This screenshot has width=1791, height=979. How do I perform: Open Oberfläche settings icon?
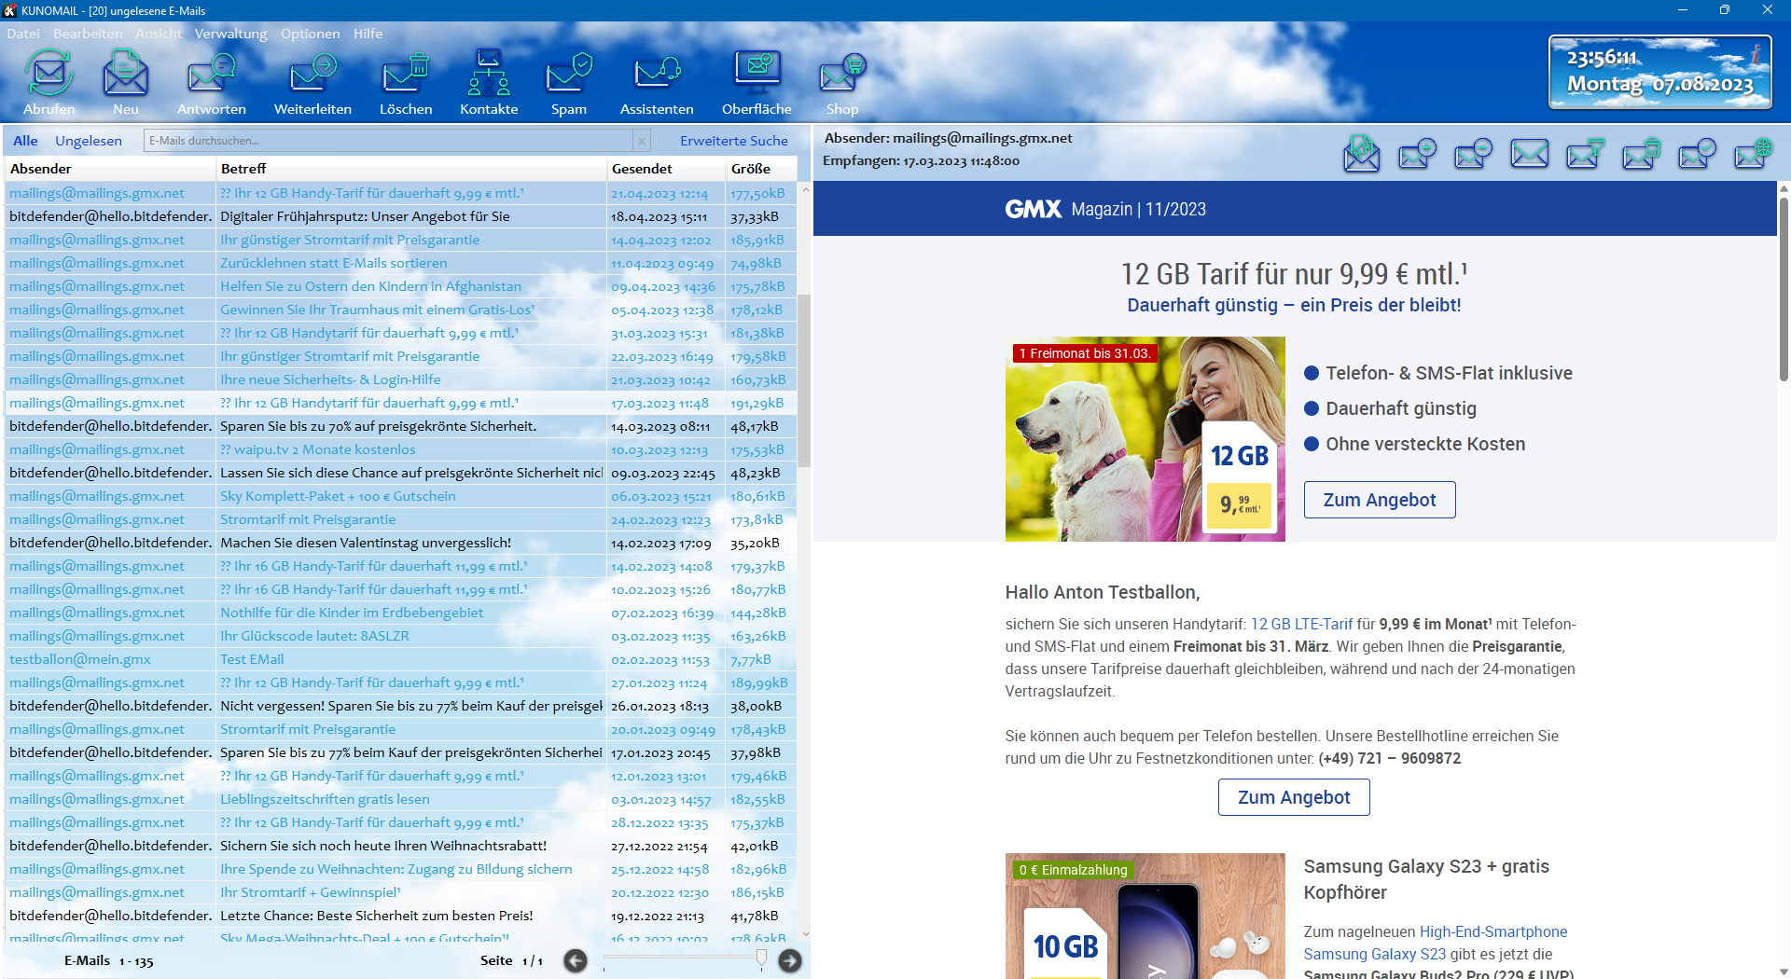757,74
